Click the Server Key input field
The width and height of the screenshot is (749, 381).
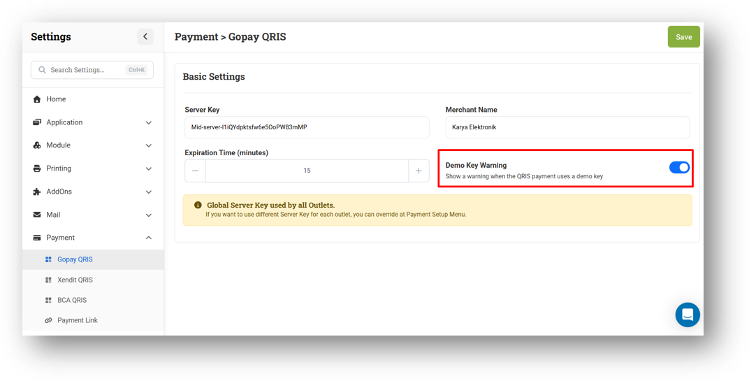click(307, 127)
